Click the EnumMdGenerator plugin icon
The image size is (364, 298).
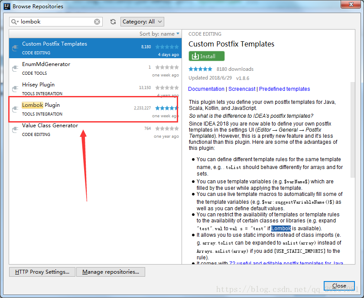click(x=15, y=68)
